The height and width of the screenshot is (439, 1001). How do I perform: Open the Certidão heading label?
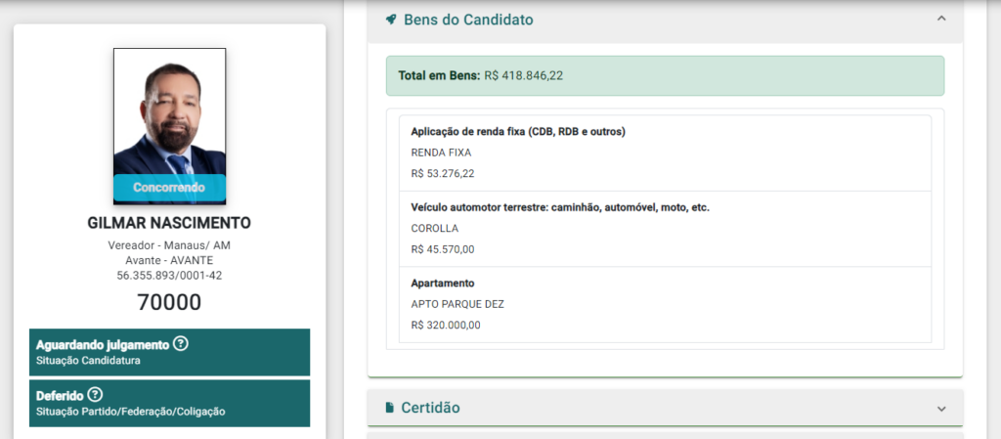430,408
